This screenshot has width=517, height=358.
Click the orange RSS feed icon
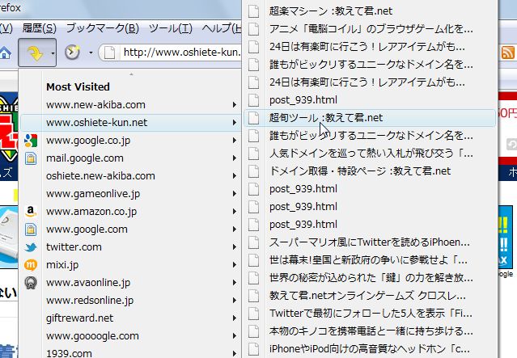508,53
